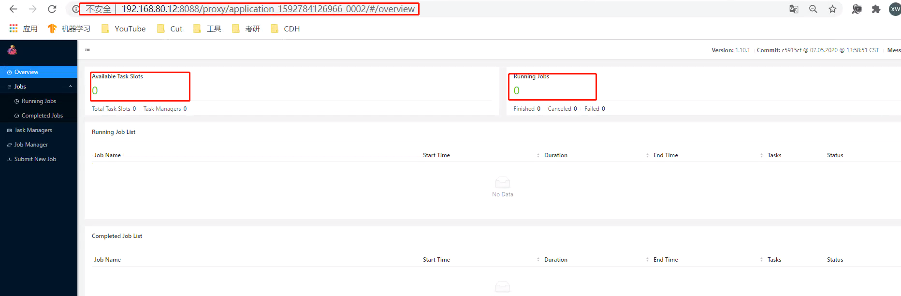Sort Running Job List by End Time

pos(761,155)
